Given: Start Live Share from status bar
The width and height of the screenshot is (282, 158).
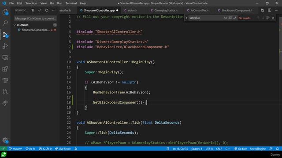Looking at the screenshot, I should coord(63,149).
